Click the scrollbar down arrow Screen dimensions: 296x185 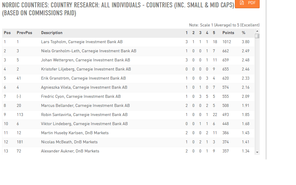point(257,152)
